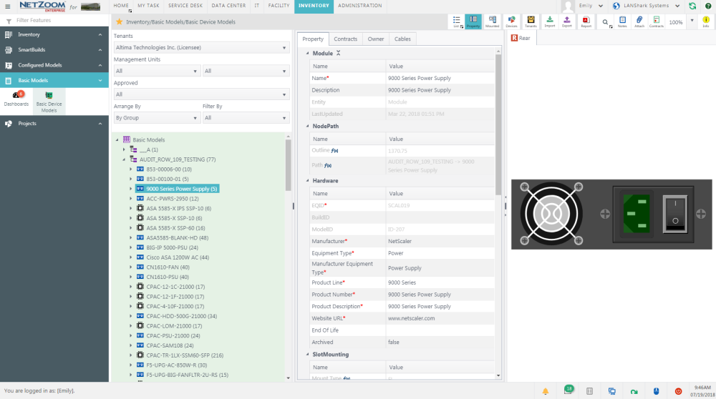Open the Arrange By dropdown
This screenshot has height=399, width=716.
point(157,118)
